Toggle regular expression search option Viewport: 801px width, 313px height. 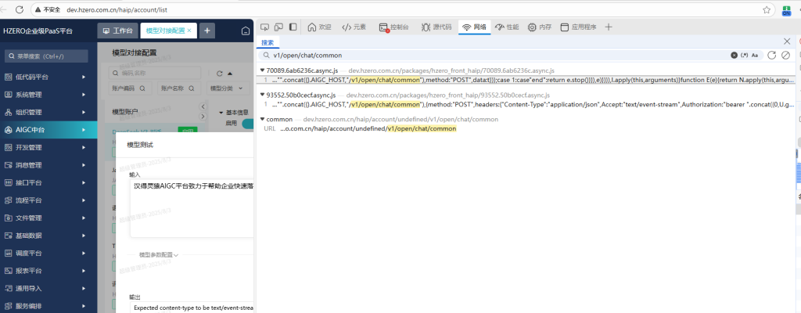744,56
